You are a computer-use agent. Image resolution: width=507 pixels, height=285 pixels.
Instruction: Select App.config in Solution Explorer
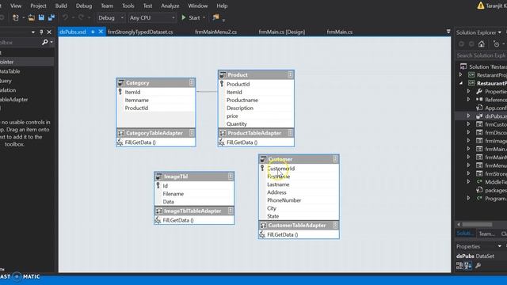point(495,108)
